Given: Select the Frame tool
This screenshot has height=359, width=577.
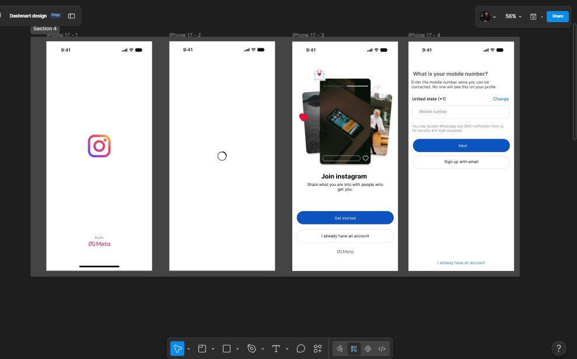Looking at the screenshot, I should pos(202,349).
